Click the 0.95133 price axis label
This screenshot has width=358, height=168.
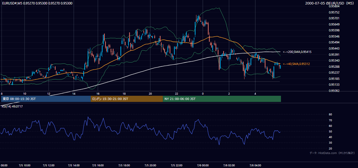point(334,85)
